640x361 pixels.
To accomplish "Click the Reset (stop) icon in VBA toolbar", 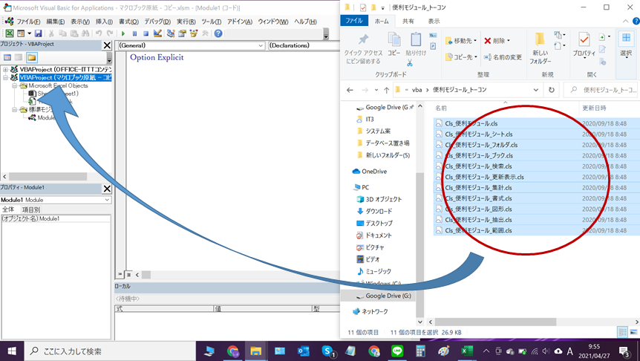I will [146, 33].
